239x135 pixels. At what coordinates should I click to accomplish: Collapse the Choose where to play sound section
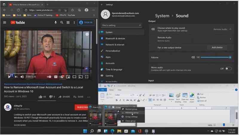230,29
